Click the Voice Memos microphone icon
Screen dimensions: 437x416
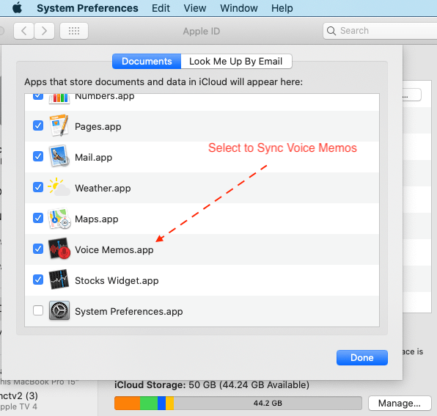(x=59, y=249)
